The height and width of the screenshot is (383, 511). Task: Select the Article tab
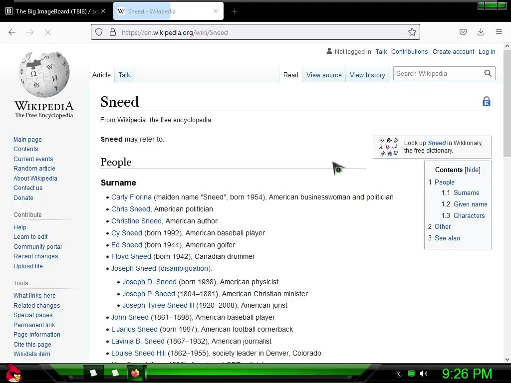101,75
